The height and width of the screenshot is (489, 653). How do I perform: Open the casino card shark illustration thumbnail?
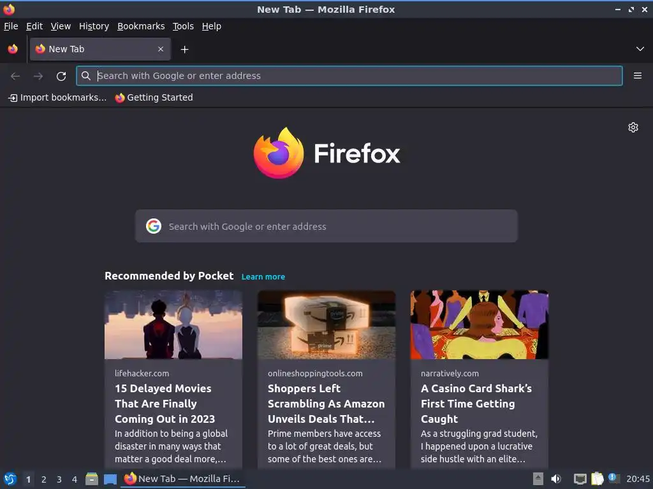[480, 325]
